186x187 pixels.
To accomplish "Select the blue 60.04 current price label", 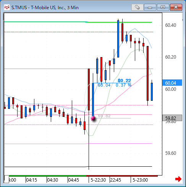I will click(x=172, y=83).
